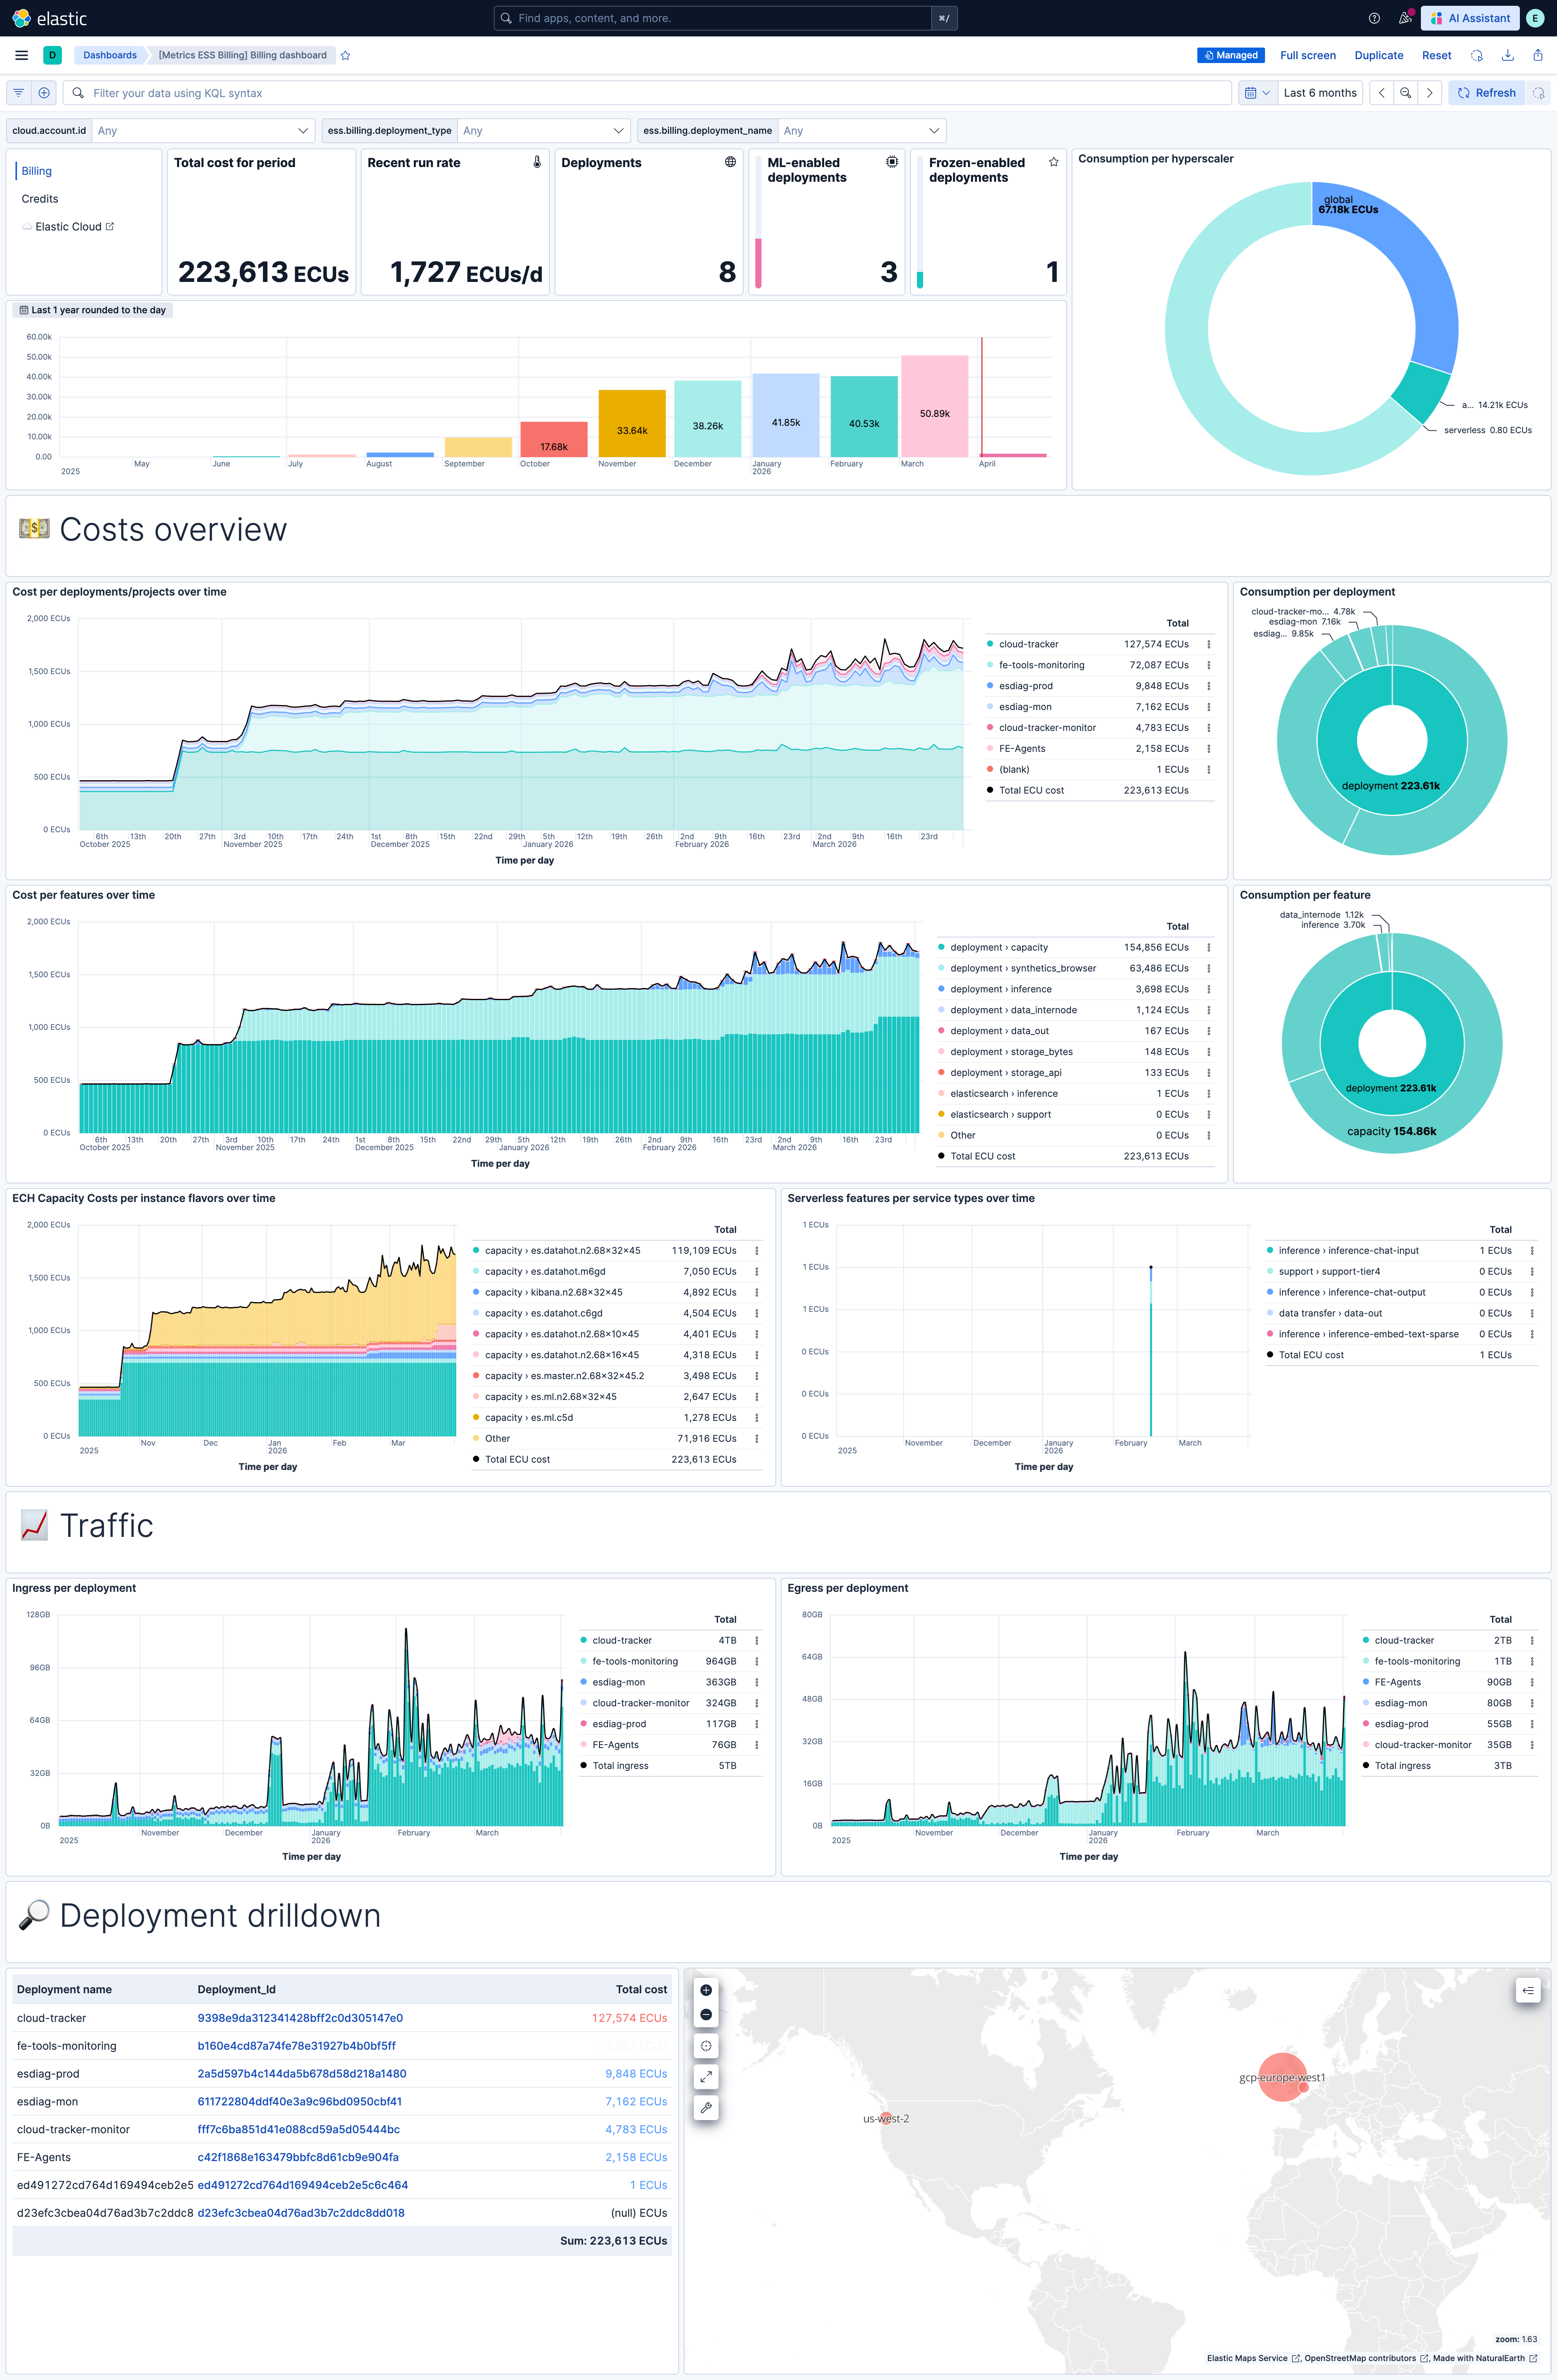Open options for esdiag-mon cost legend
The width and height of the screenshot is (1557, 2380).
coord(1208,707)
